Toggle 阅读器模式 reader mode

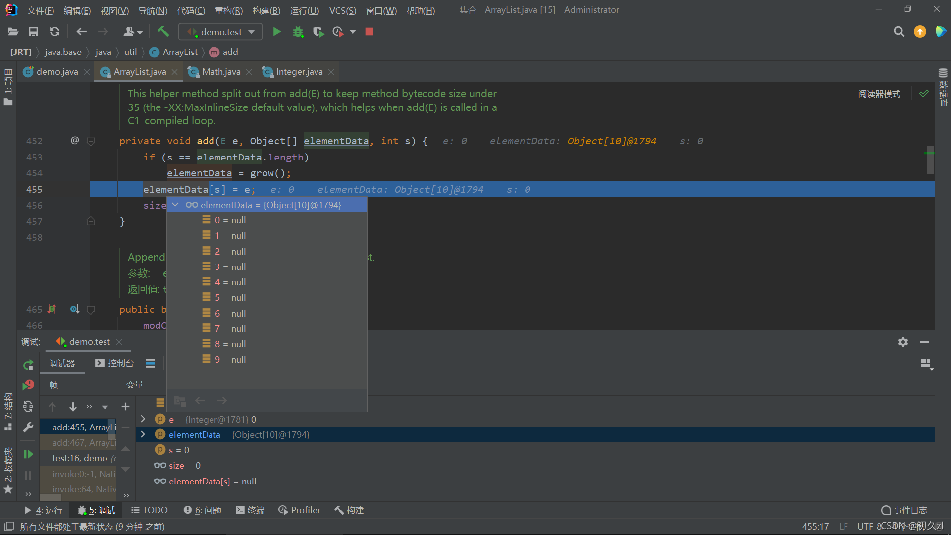[x=879, y=94]
